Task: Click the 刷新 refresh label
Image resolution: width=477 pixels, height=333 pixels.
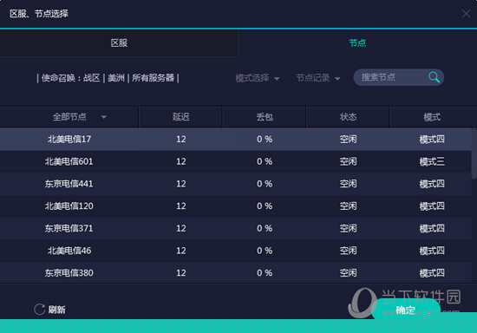Action: (x=56, y=310)
